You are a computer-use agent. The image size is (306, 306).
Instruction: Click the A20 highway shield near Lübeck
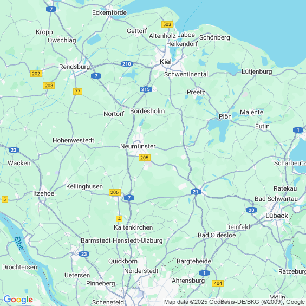[x=251, y=210]
